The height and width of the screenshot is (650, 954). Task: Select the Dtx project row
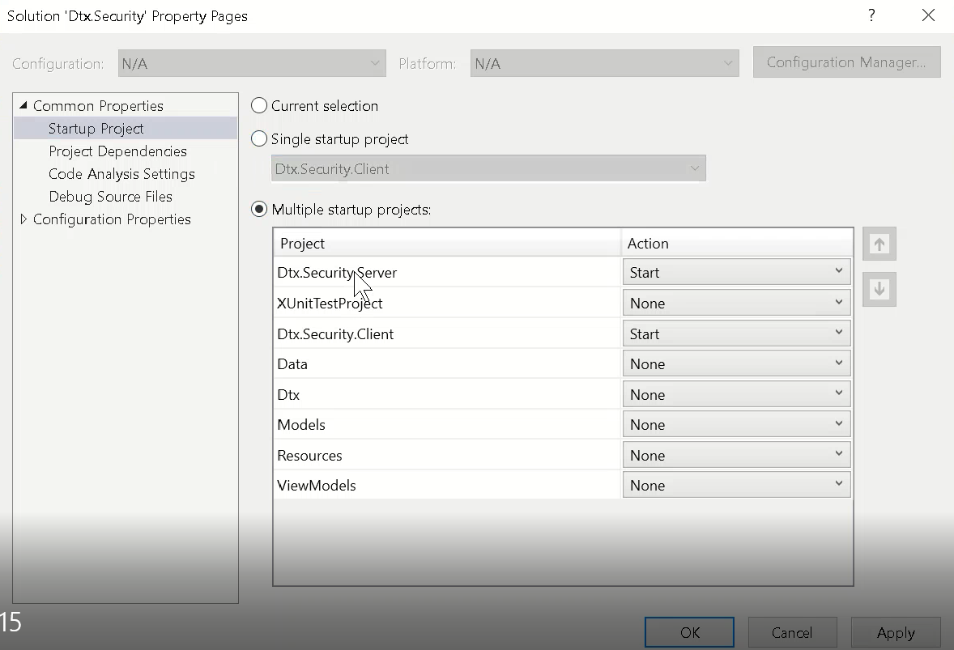tap(446, 394)
